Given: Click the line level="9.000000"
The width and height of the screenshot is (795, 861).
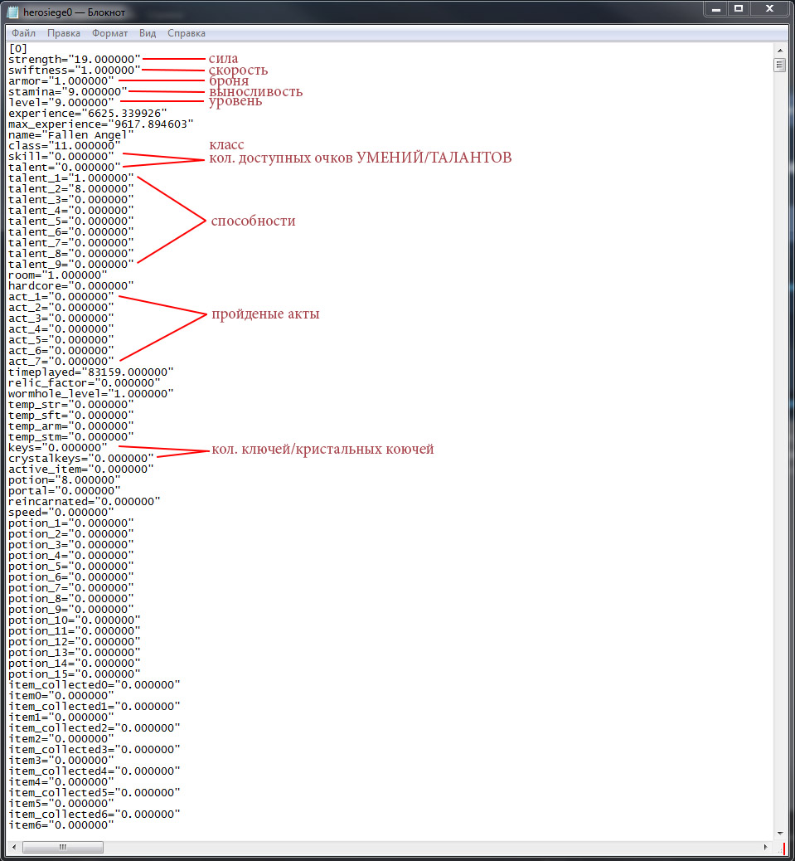Looking at the screenshot, I should [x=61, y=103].
